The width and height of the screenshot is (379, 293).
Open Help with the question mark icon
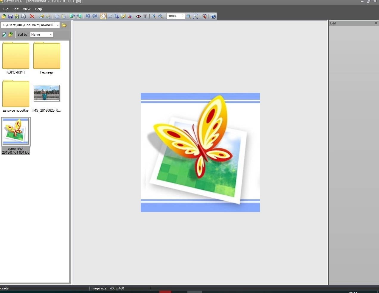click(x=213, y=16)
